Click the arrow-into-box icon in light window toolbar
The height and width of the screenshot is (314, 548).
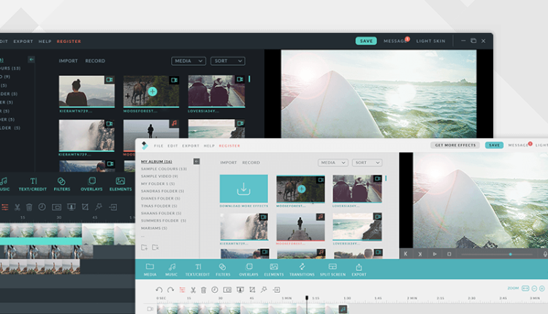pyautogui.click(x=276, y=290)
